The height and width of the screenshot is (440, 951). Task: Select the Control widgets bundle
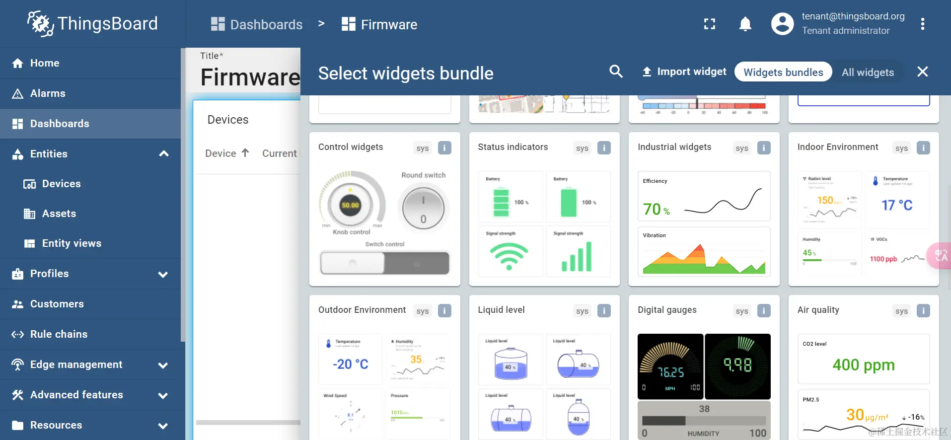point(384,209)
